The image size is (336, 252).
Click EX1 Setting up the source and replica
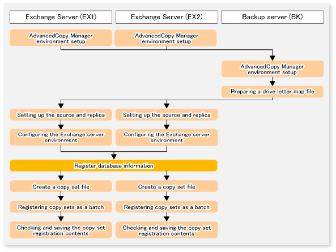61,114
